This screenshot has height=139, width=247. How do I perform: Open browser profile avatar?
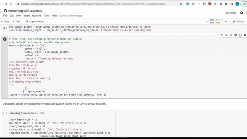(x=237, y=4)
